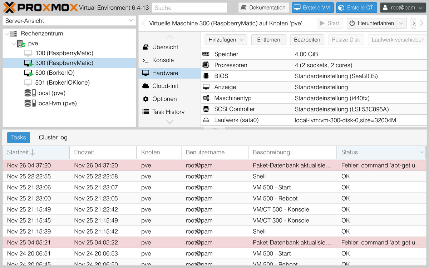The width and height of the screenshot is (429, 268).
Task: Click the Speicher memory icon
Action: [x=206, y=54]
